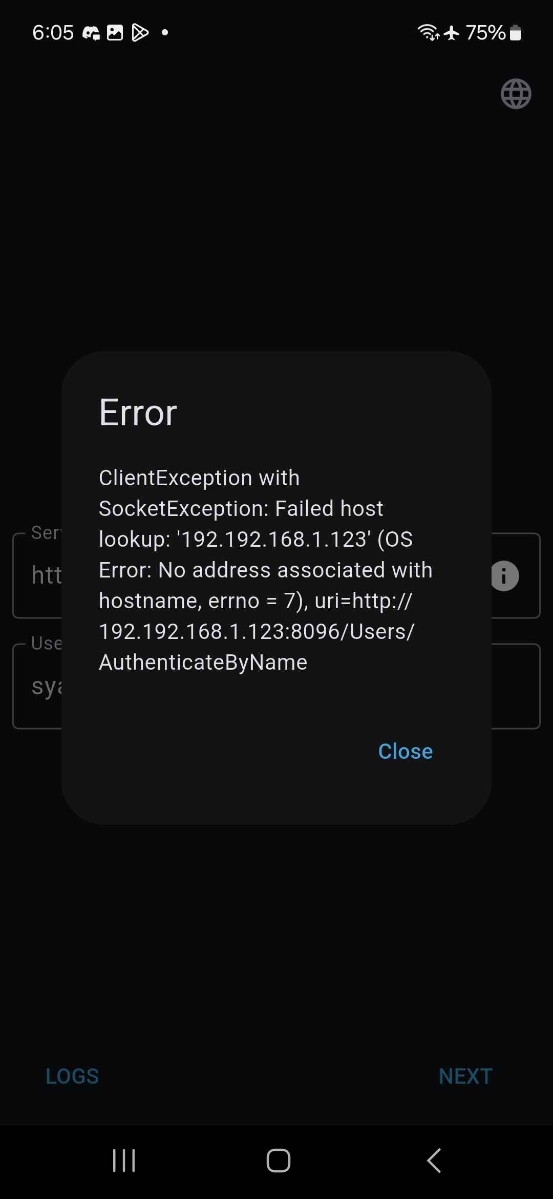Open the recent apps navigation icon
The image size is (553, 1199).
pos(124,1161)
